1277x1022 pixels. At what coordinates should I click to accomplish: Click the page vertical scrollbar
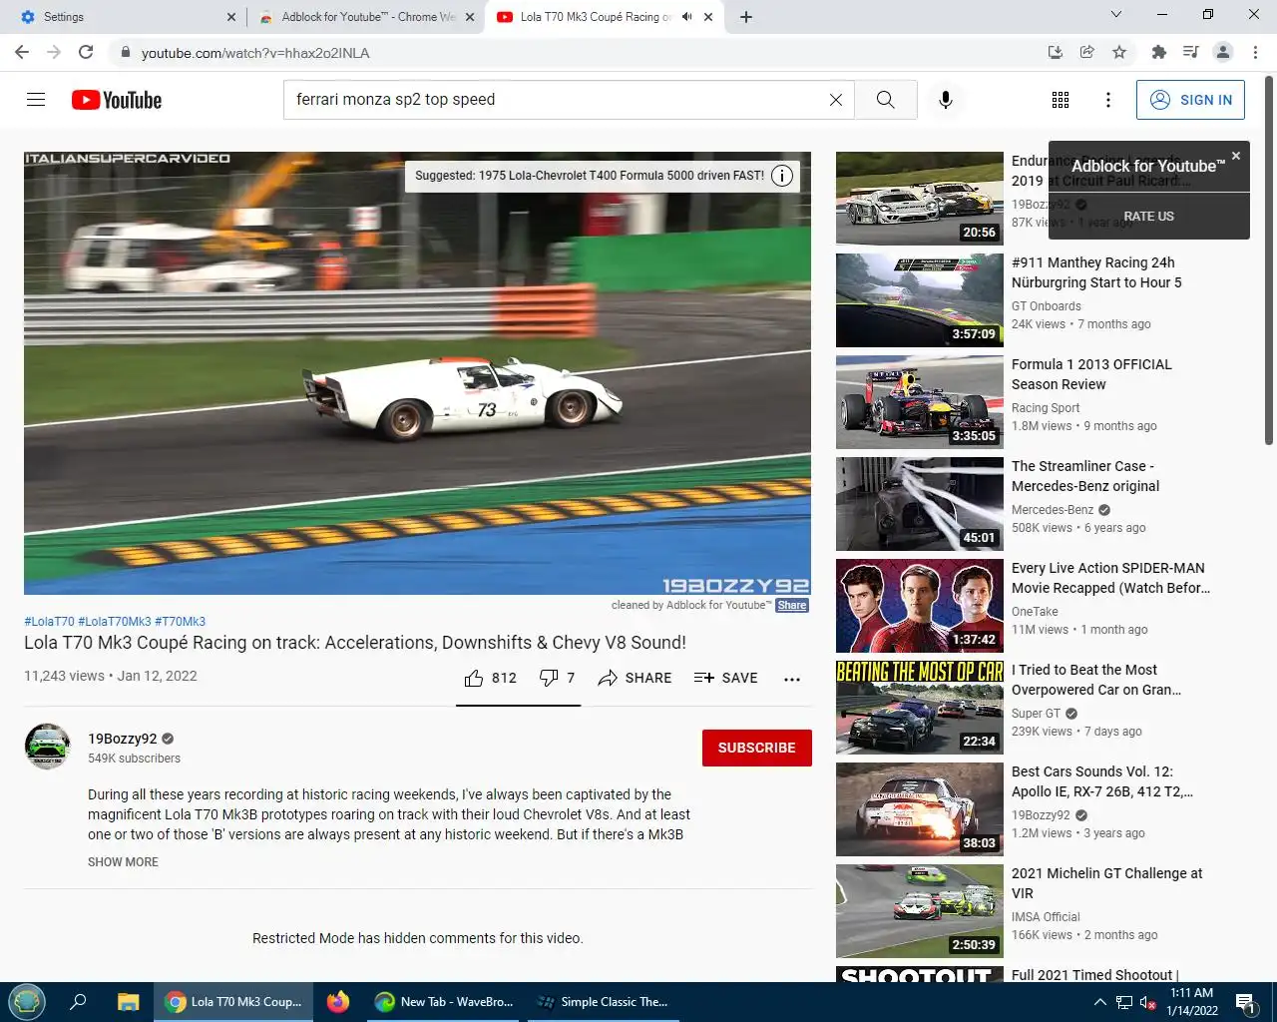(1269, 259)
